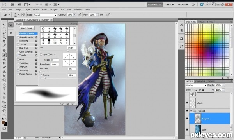
Task: Enable Texture checkbox
Action: 18,44
